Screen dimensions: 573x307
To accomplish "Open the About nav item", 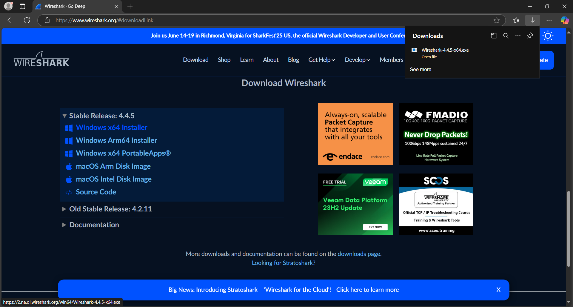I will (x=271, y=60).
